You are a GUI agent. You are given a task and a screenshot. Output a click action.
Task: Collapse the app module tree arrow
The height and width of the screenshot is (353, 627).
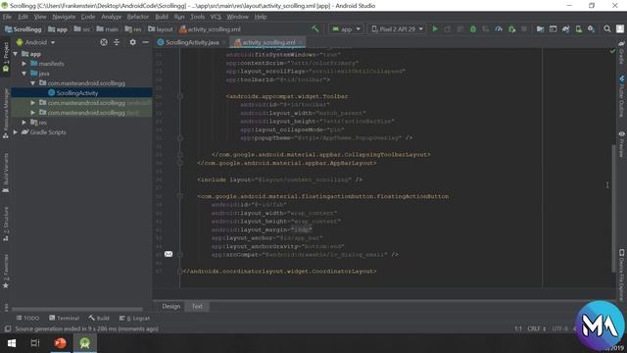coord(16,54)
